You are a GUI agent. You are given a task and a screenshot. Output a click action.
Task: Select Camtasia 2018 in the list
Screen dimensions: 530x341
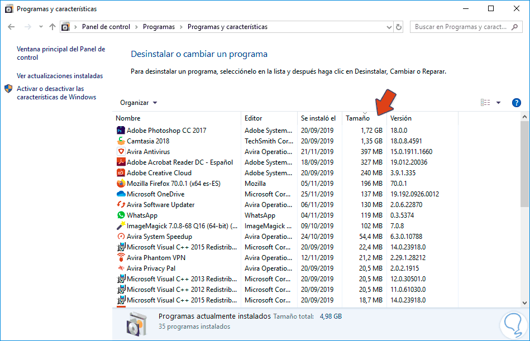[x=148, y=141]
